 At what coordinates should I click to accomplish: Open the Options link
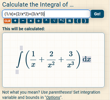[x=53, y=97]
